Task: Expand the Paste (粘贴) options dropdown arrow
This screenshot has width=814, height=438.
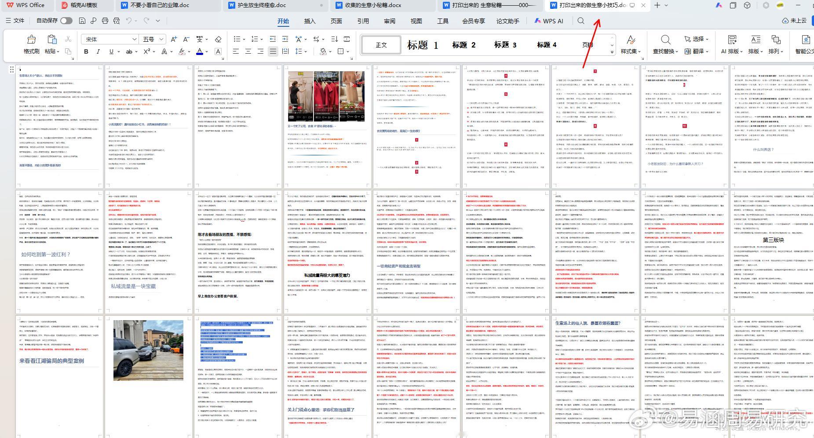Action: [x=58, y=51]
